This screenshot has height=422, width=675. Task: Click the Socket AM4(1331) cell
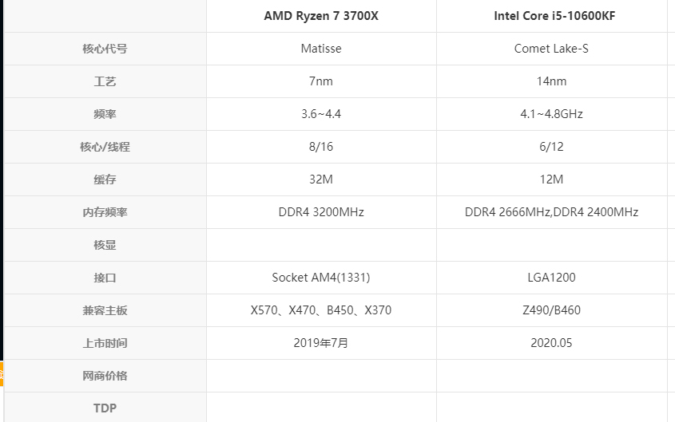tap(321, 278)
